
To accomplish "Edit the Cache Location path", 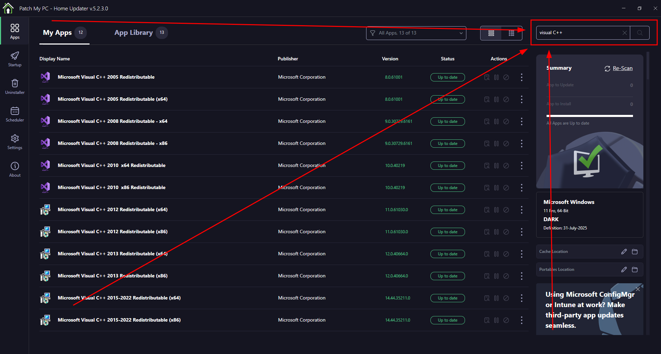I will [x=624, y=252].
